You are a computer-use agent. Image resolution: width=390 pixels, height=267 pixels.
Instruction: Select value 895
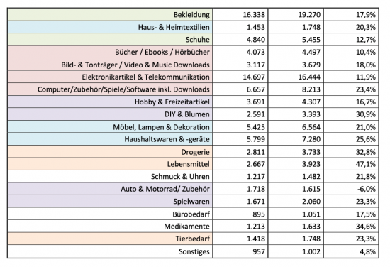click(259, 214)
